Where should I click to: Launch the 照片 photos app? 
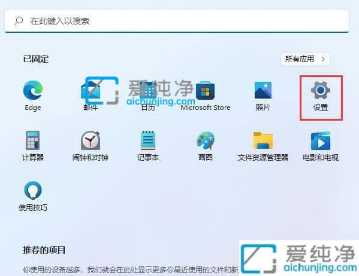pos(263,96)
